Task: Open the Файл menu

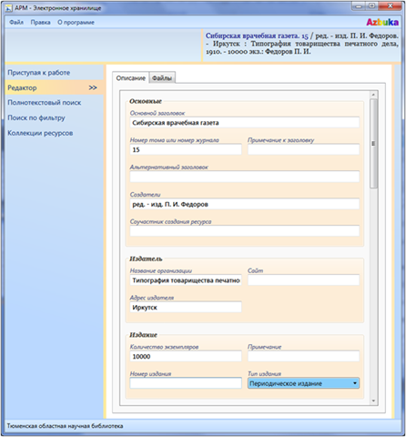Action: pos(16,23)
